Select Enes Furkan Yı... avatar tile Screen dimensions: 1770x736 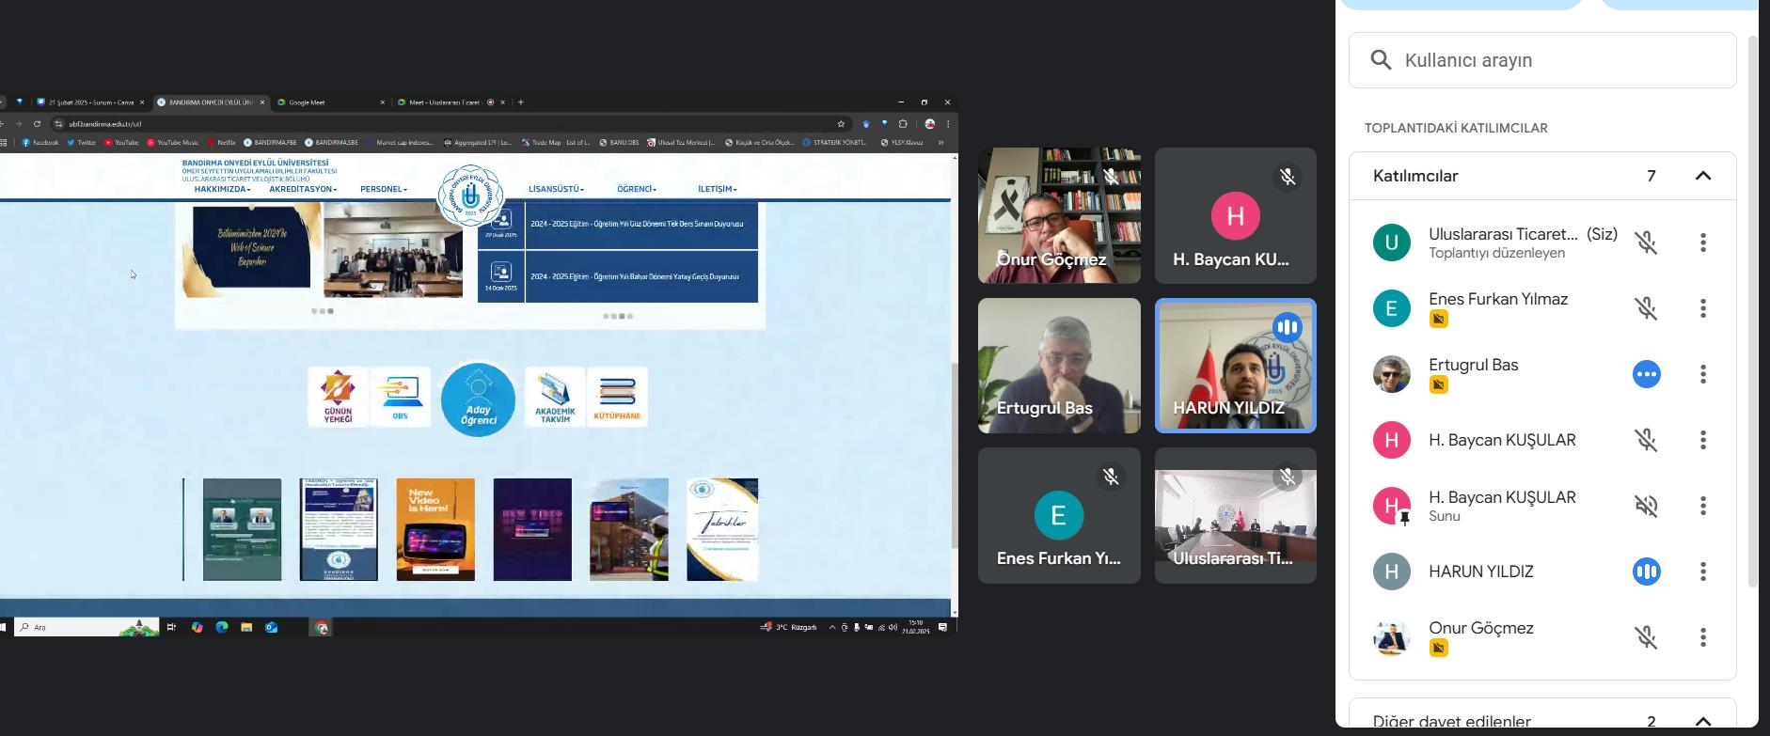(x=1059, y=515)
